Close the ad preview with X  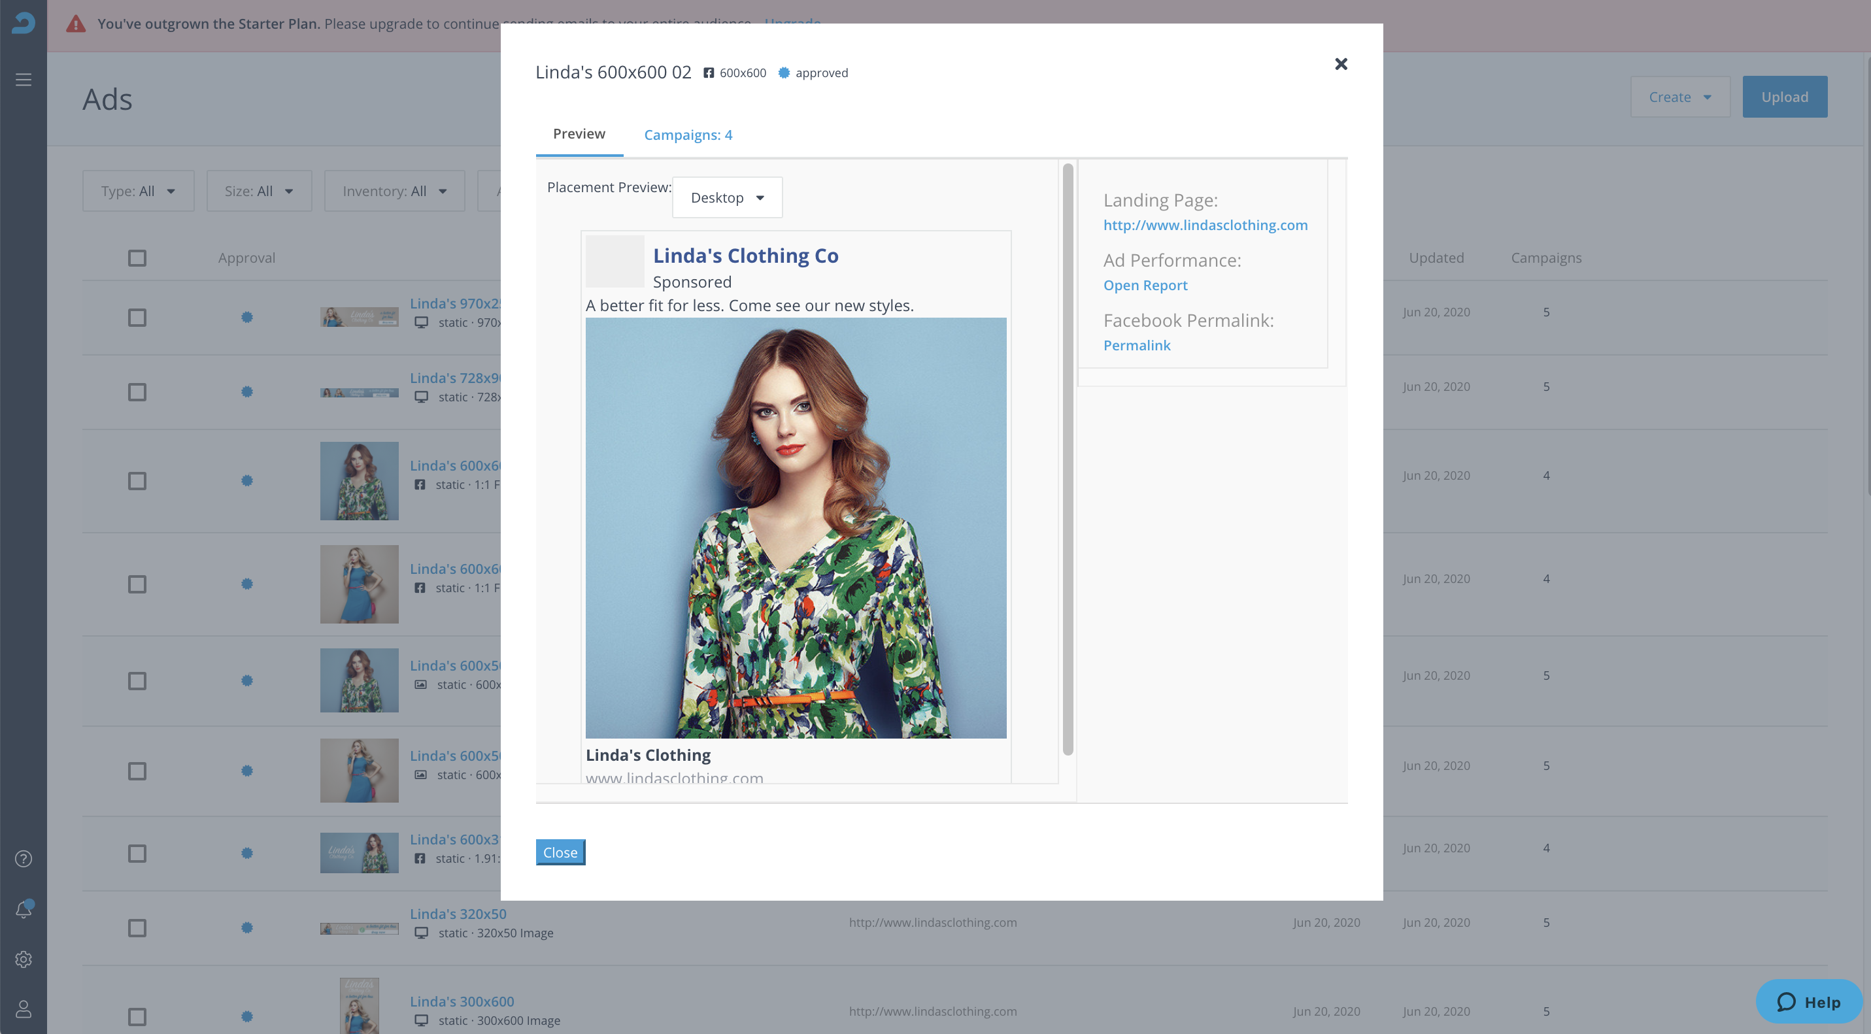pyautogui.click(x=1341, y=64)
